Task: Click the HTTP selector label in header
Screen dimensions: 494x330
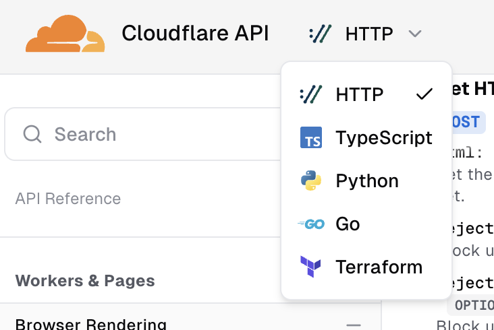Action: [x=369, y=34]
